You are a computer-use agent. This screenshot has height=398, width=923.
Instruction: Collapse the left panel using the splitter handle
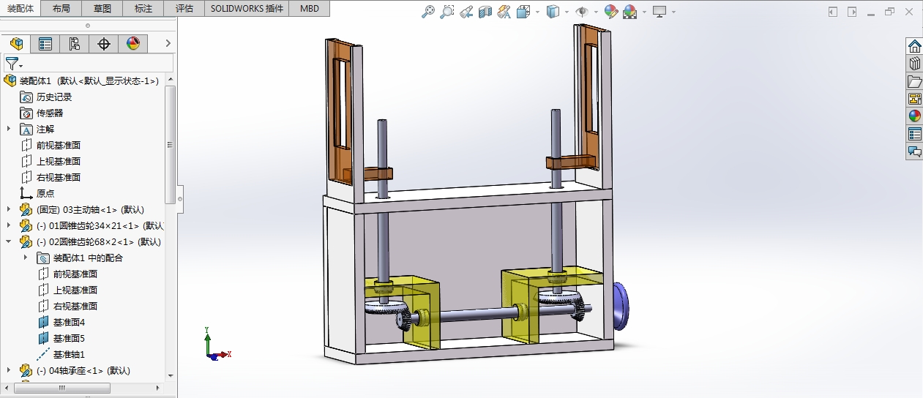pyautogui.click(x=180, y=198)
